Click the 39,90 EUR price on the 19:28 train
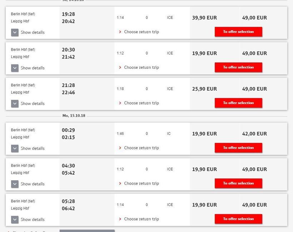 (204, 18)
